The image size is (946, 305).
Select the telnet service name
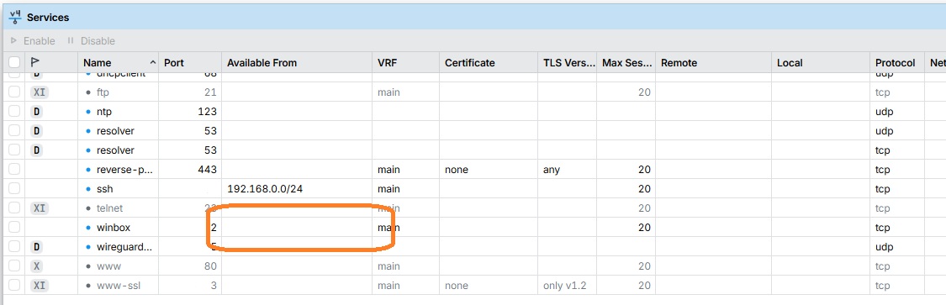click(109, 208)
